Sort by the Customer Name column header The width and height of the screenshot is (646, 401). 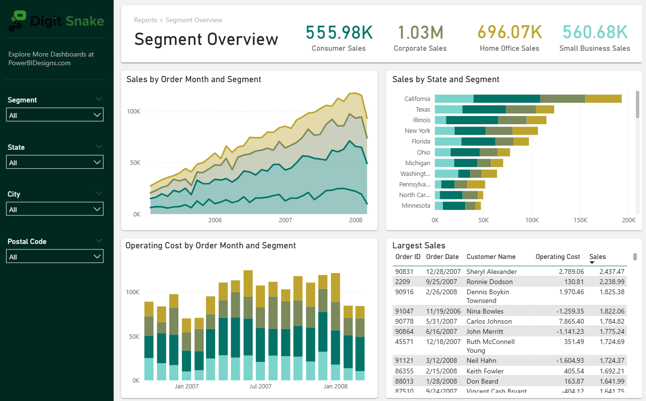(491, 257)
